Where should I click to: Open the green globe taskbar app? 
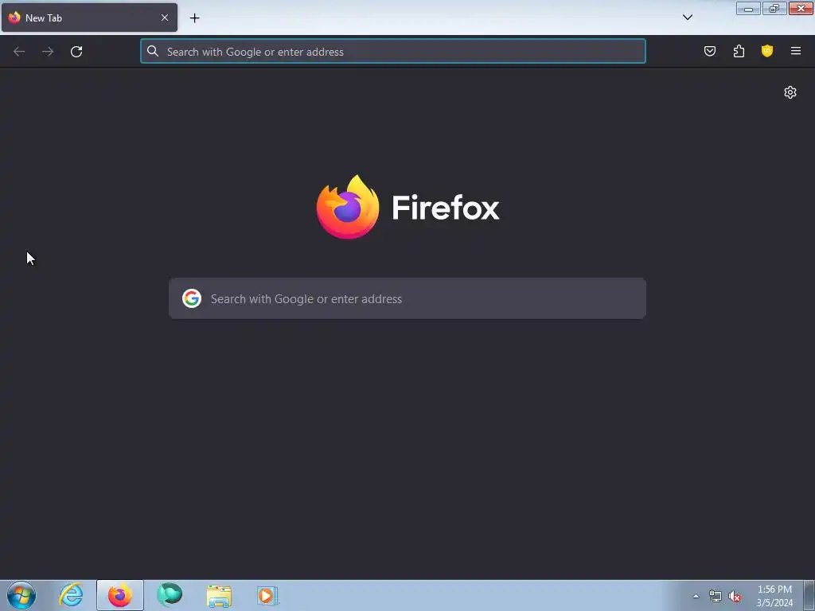click(170, 595)
